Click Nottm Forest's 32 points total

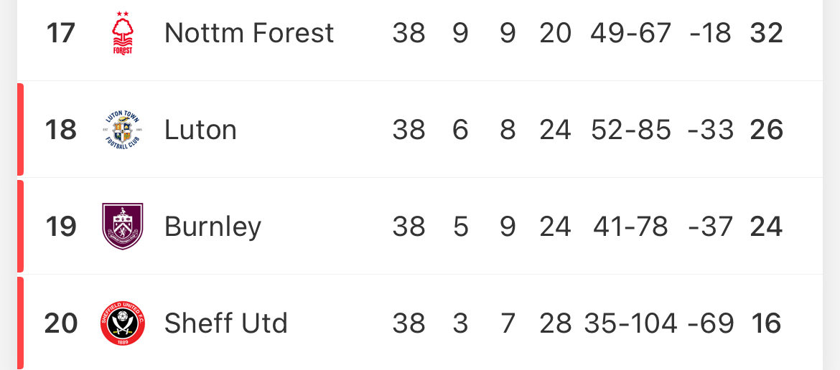click(x=766, y=33)
